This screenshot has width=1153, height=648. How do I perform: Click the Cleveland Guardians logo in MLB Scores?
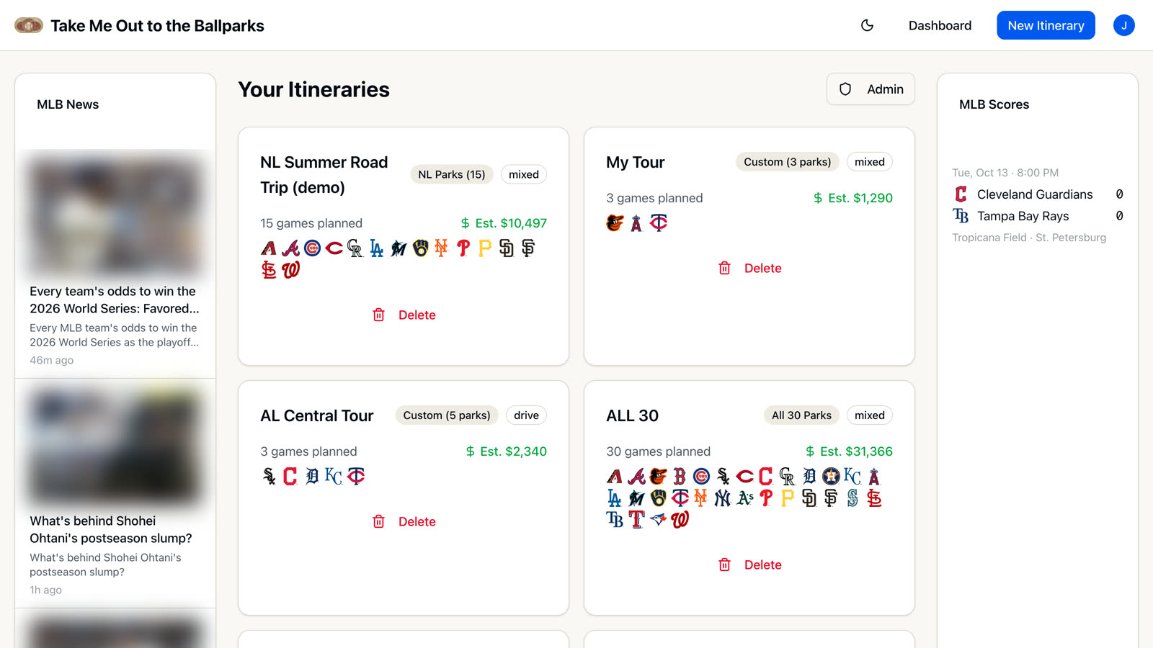(x=961, y=194)
